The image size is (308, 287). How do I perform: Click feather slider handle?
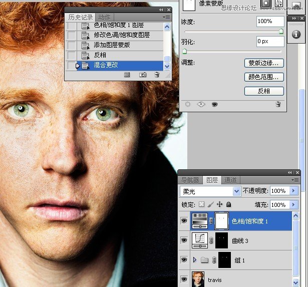(184, 52)
